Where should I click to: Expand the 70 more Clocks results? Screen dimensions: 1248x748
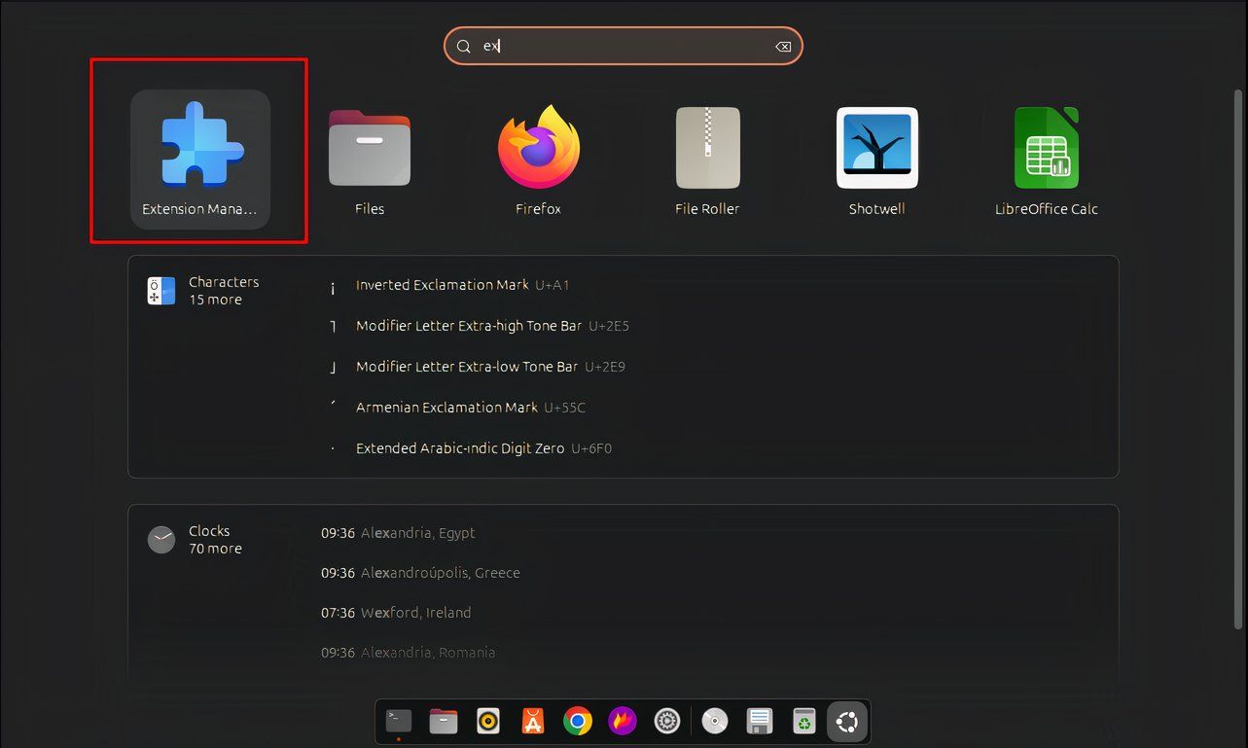(215, 549)
